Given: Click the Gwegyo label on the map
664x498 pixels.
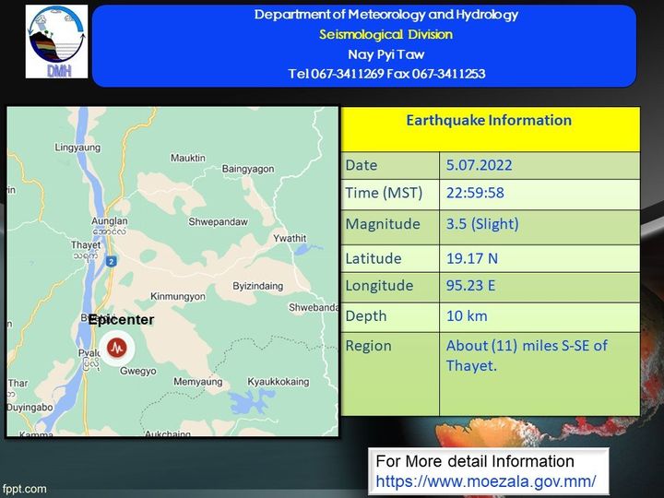Looking at the screenshot, I should [139, 370].
